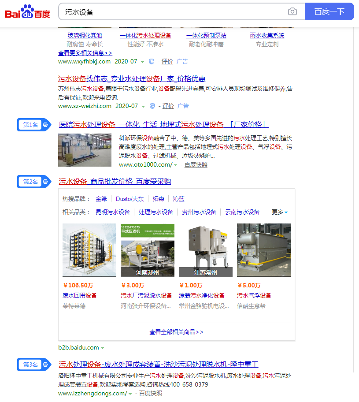Open 江苏常州 product image

click(206, 250)
